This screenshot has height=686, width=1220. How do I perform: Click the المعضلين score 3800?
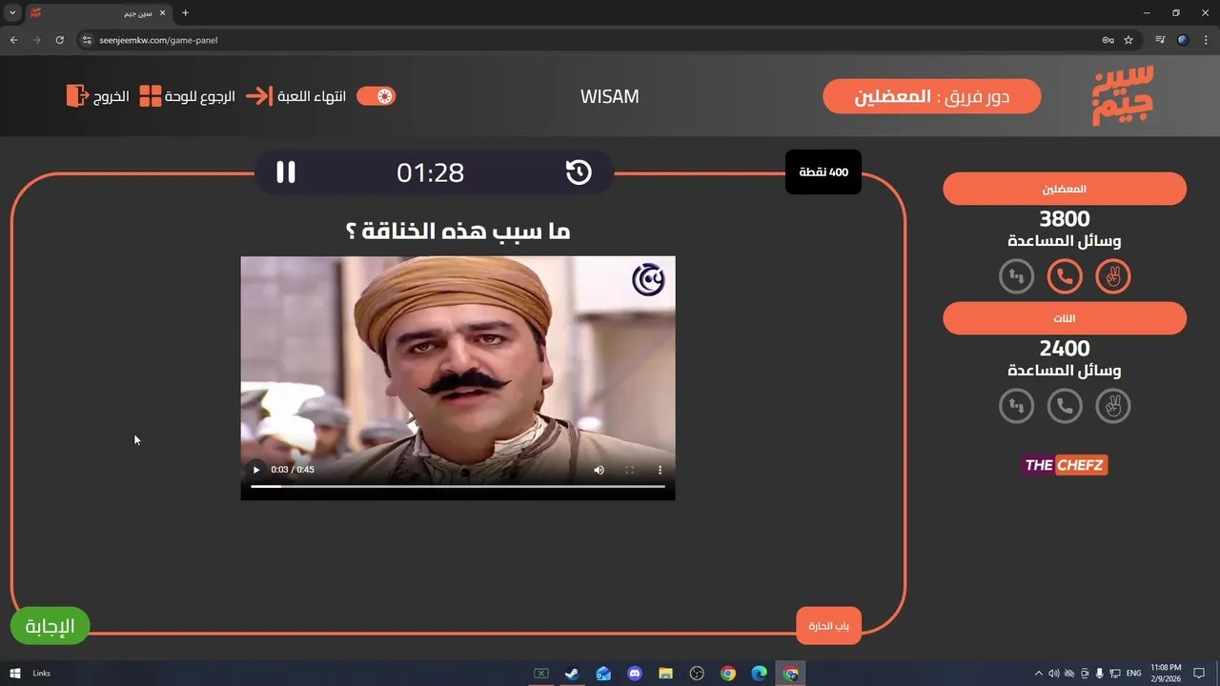pyautogui.click(x=1065, y=219)
